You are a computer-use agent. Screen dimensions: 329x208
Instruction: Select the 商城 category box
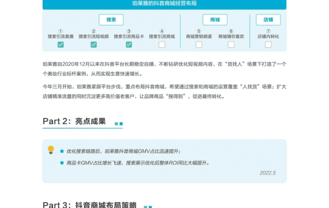click(215, 20)
